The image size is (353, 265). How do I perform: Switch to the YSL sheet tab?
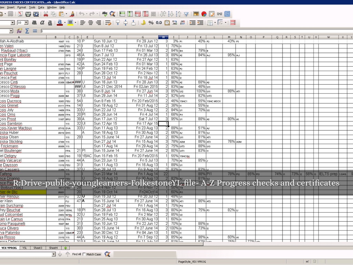(x=24, y=248)
